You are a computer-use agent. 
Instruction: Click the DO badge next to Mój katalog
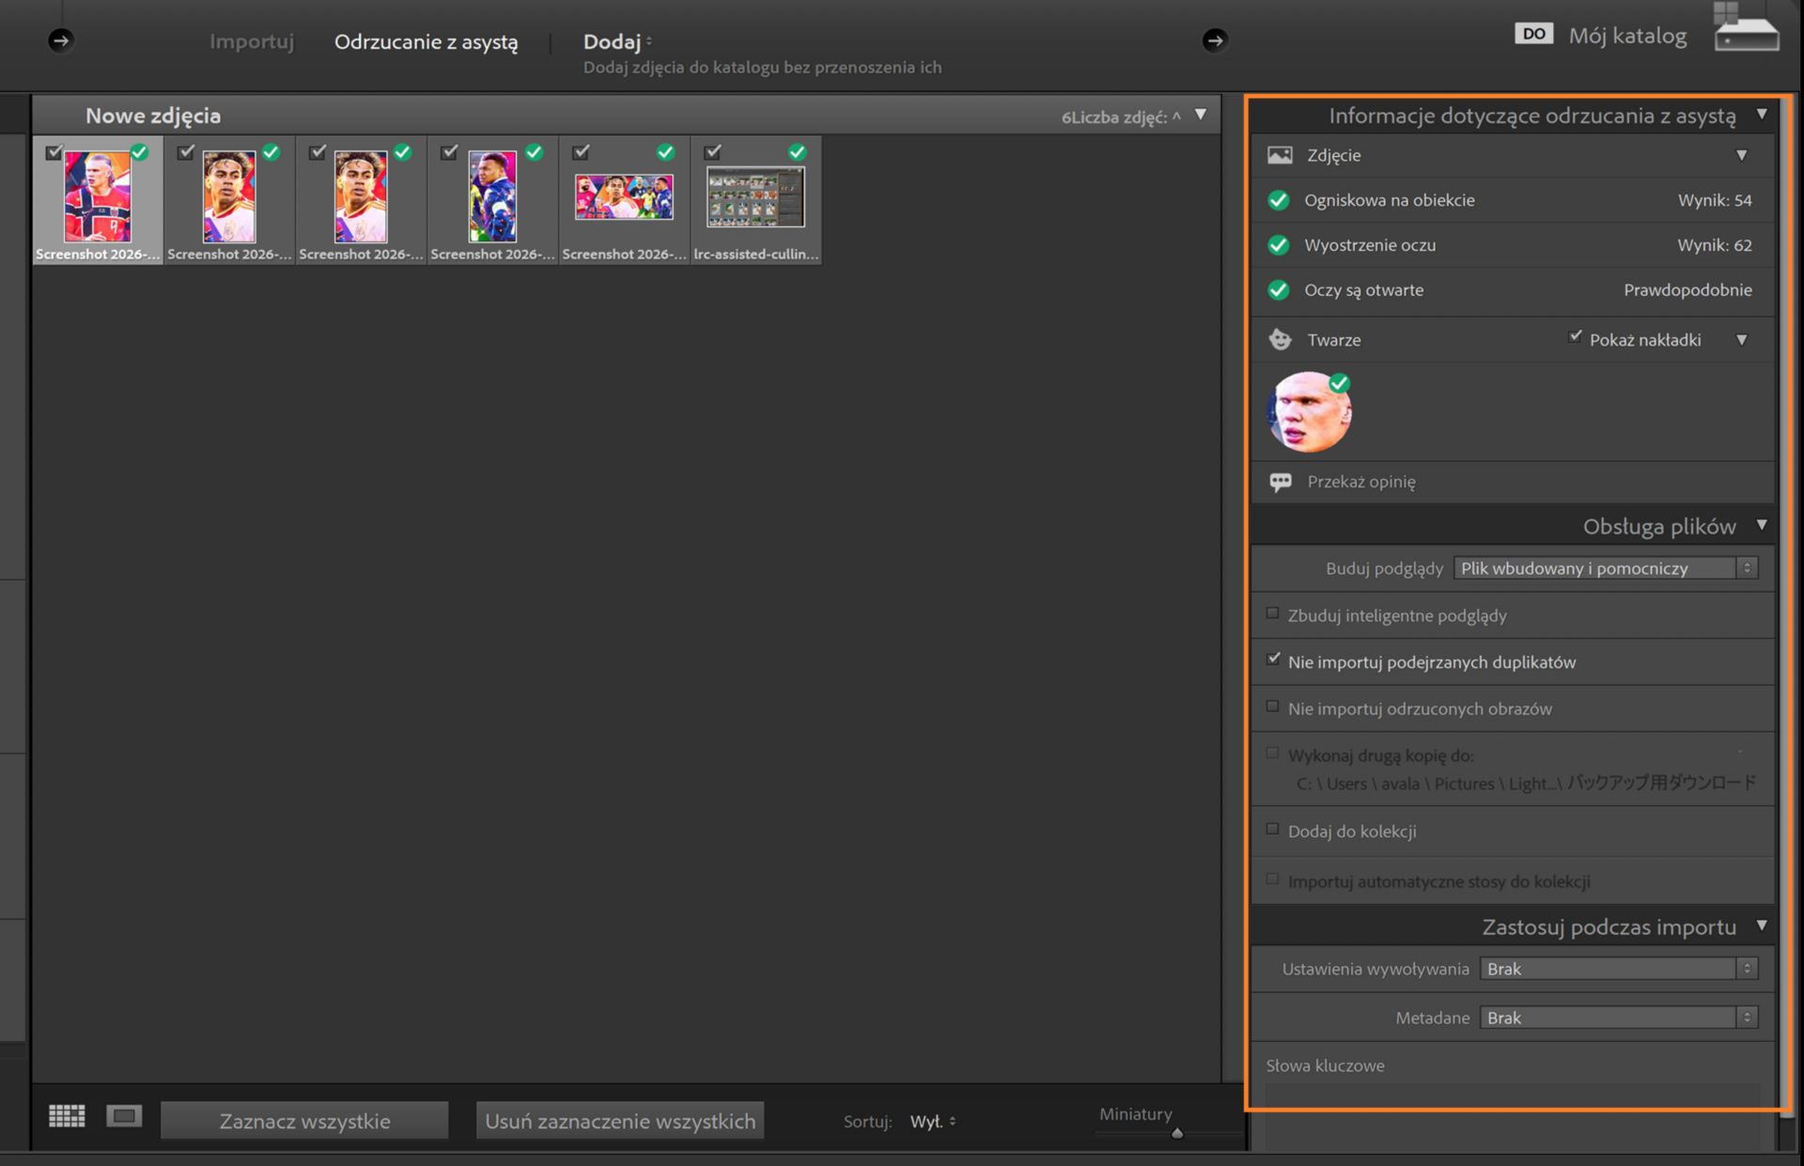click(x=1533, y=34)
